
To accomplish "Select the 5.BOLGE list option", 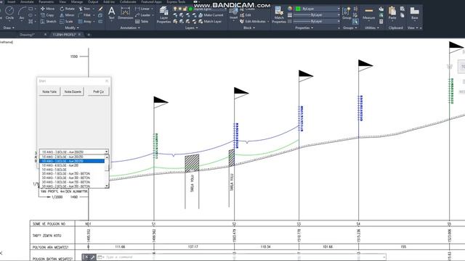I will click(72, 170).
